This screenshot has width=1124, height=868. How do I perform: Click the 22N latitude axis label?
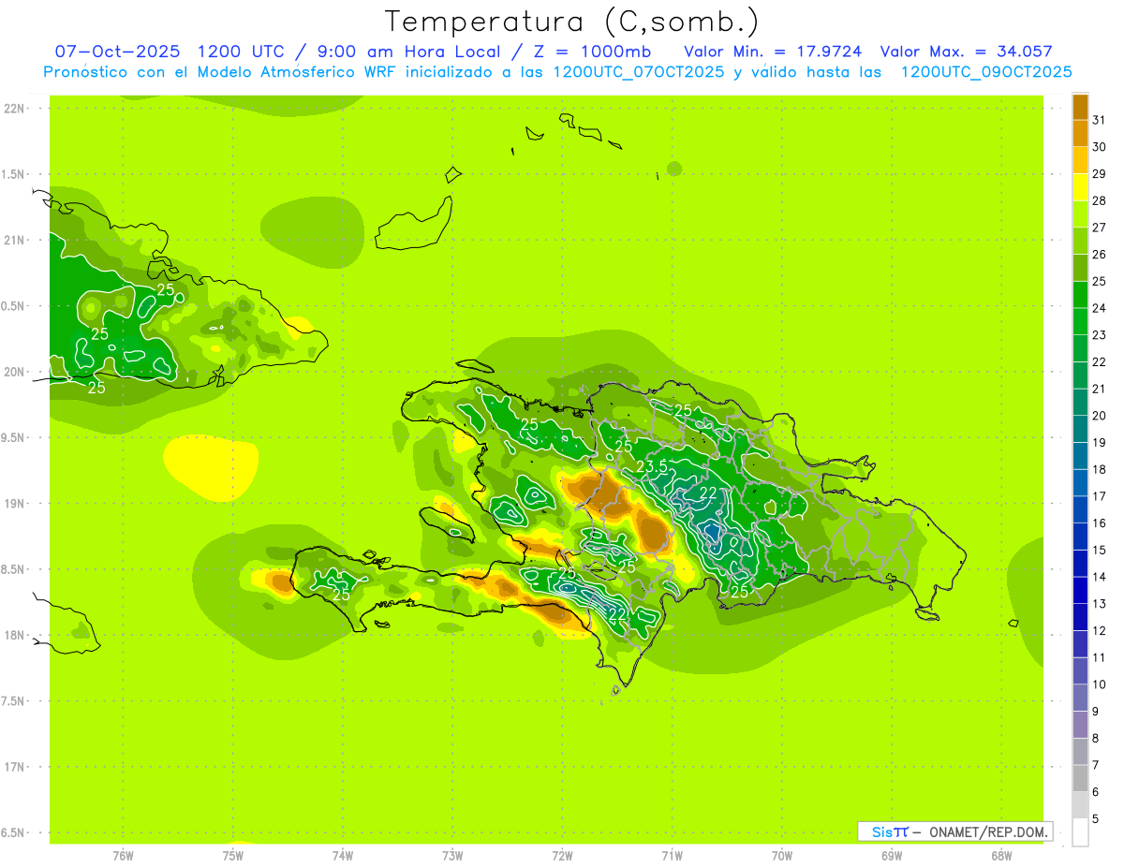pos(15,109)
